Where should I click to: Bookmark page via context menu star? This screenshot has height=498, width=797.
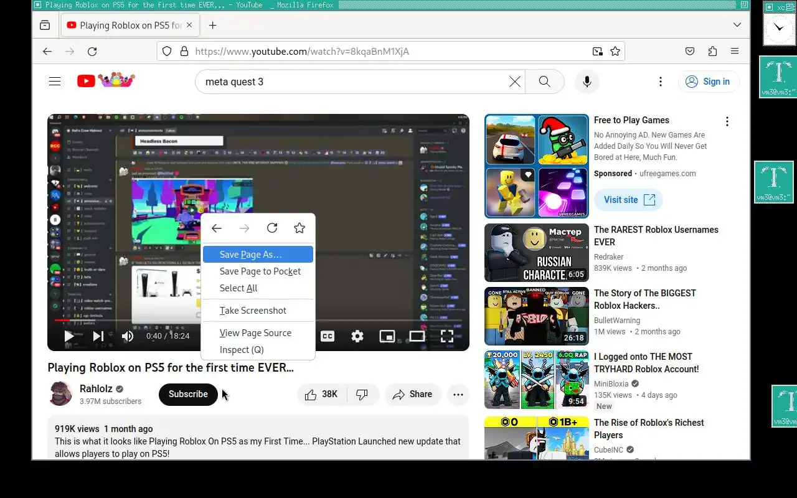(299, 228)
